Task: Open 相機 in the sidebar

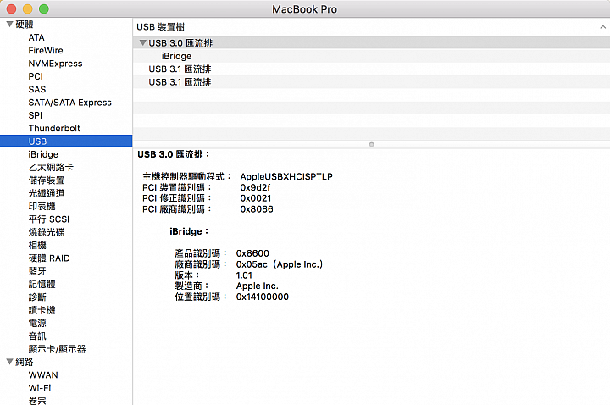Action: click(37, 245)
